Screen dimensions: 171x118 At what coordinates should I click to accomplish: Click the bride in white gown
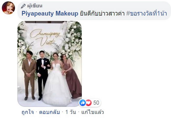[x=57, y=79]
